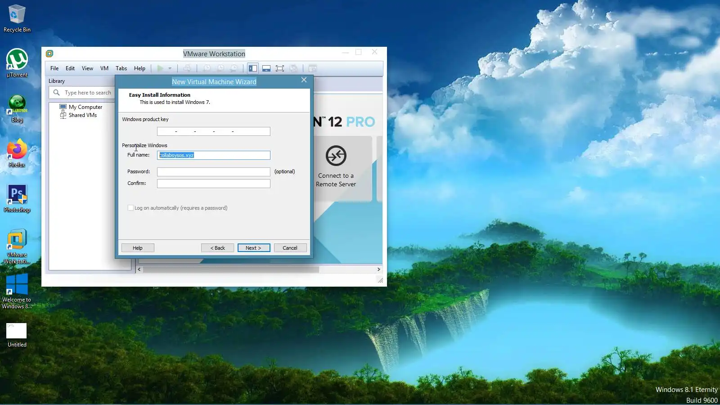The height and width of the screenshot is (405, 720).
Task: Click the library search magnifier icon
Action: [x=56, y=93]
